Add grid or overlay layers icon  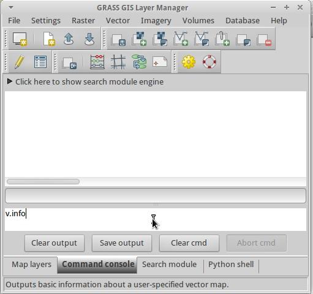click(243, 39)
